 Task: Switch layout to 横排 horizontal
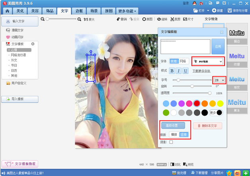pos(174,135)
